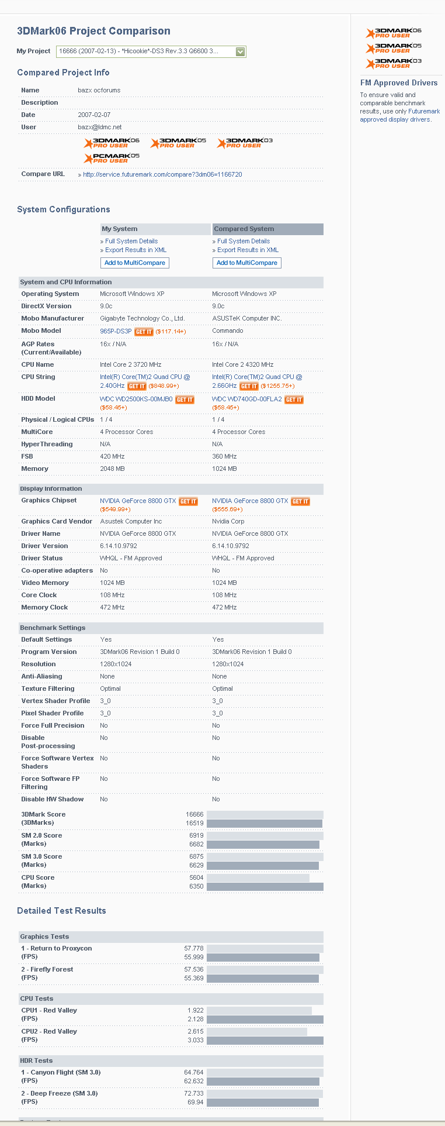Click Compared System NVIDIA GeForce 8800 GTX link
The image size is (445, 1126).
(x=249, y=501)
